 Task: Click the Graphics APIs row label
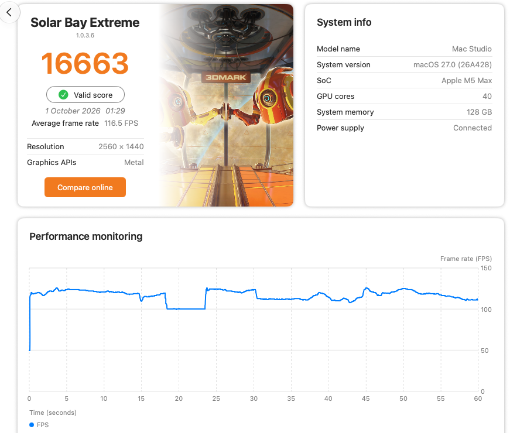coord(52,162)
